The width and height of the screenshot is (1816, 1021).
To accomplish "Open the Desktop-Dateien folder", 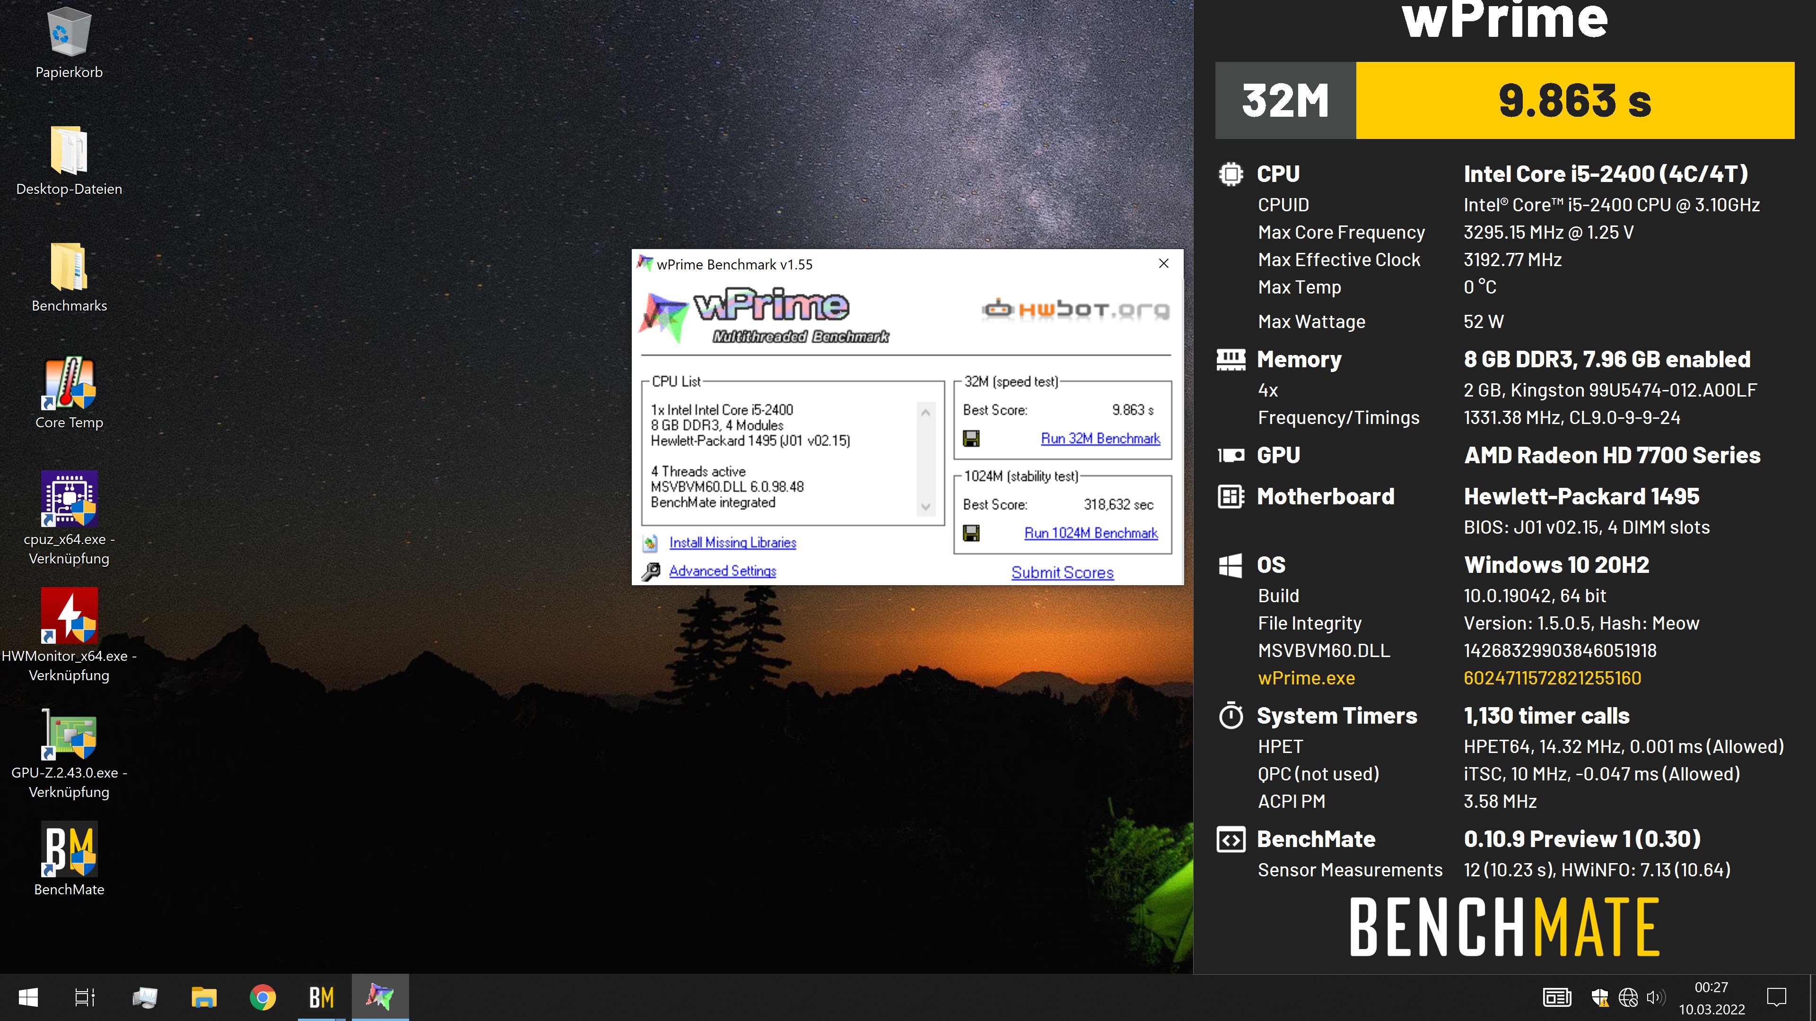I will tap(69, 149).
